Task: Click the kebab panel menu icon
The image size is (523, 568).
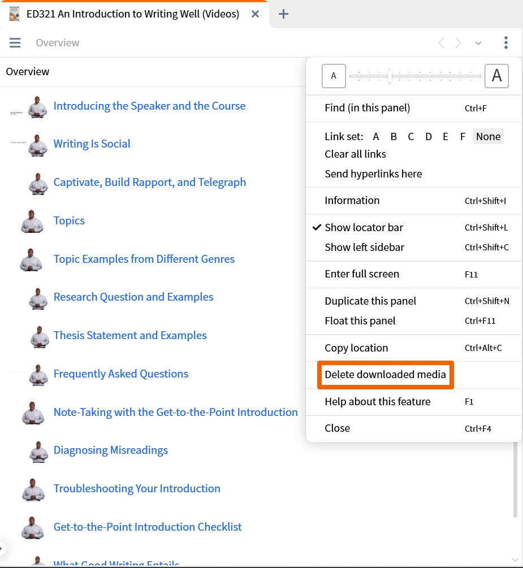Action: tap(506, 42)
